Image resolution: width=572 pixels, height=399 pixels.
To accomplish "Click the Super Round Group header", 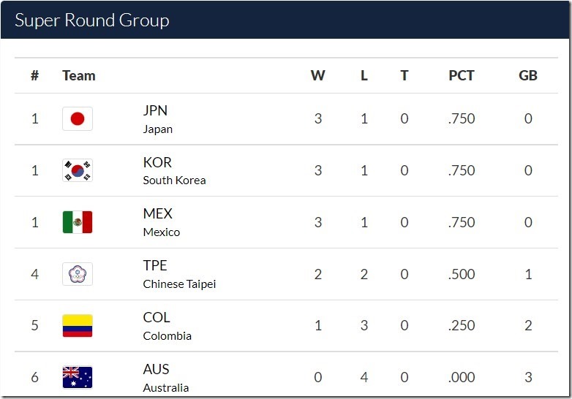I will pos(92,20).
